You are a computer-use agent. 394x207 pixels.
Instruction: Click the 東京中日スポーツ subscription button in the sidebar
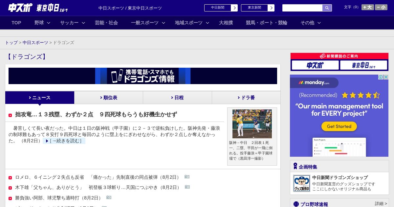363,65
